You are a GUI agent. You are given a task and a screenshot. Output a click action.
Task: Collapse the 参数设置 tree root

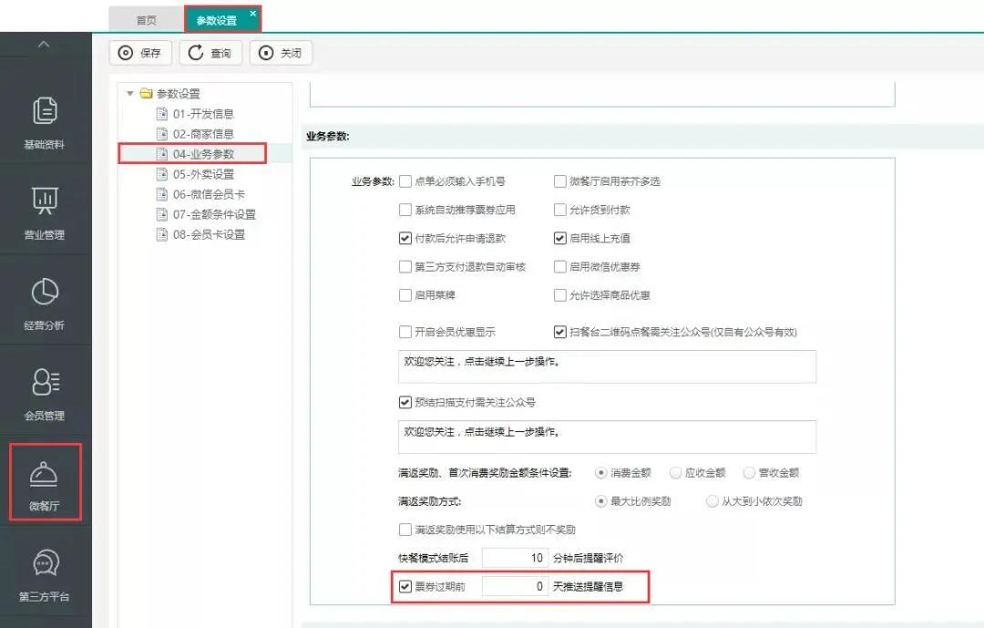(x=130, y=93)
